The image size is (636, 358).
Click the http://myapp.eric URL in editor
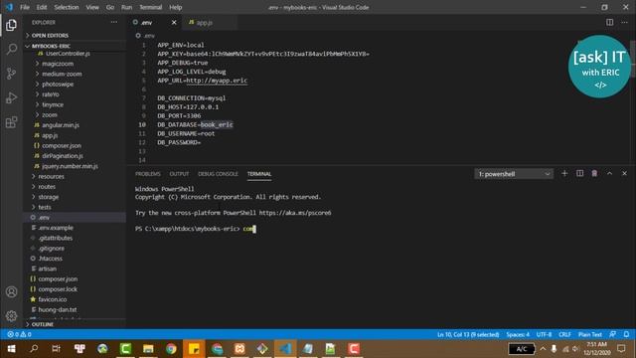point(217,81)
